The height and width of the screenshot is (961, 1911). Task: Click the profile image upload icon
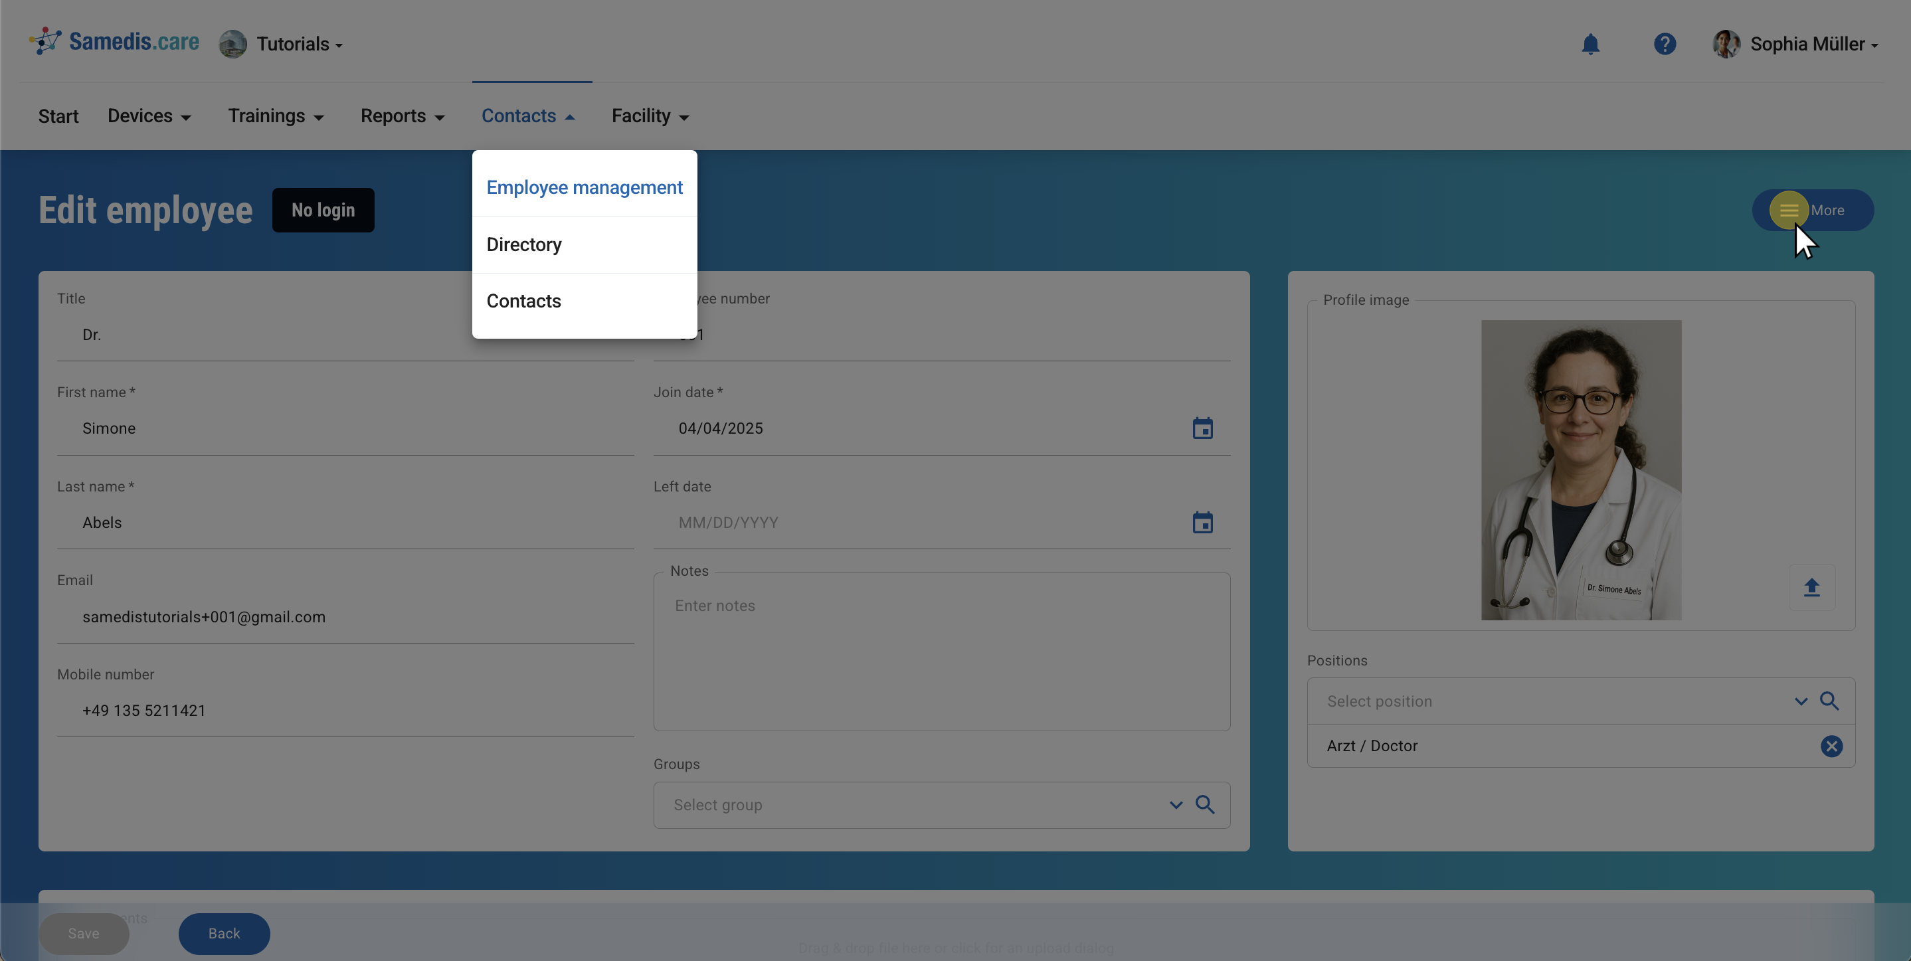coord(1811,587)
